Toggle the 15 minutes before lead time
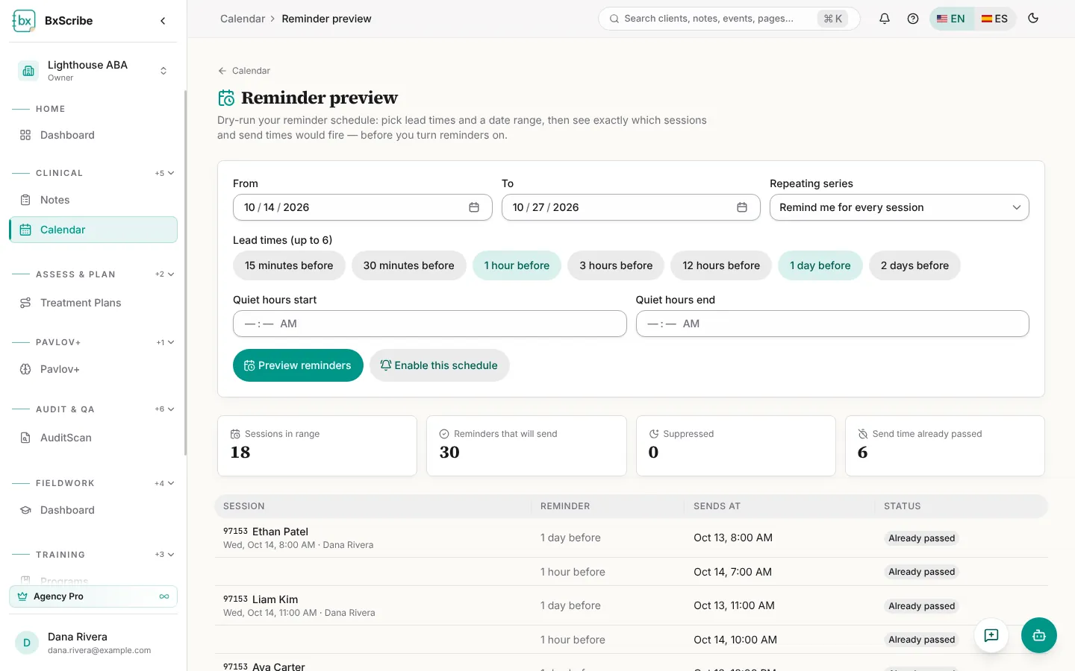The height and width of the screenshot is (671, 1075). coord(289,265)
